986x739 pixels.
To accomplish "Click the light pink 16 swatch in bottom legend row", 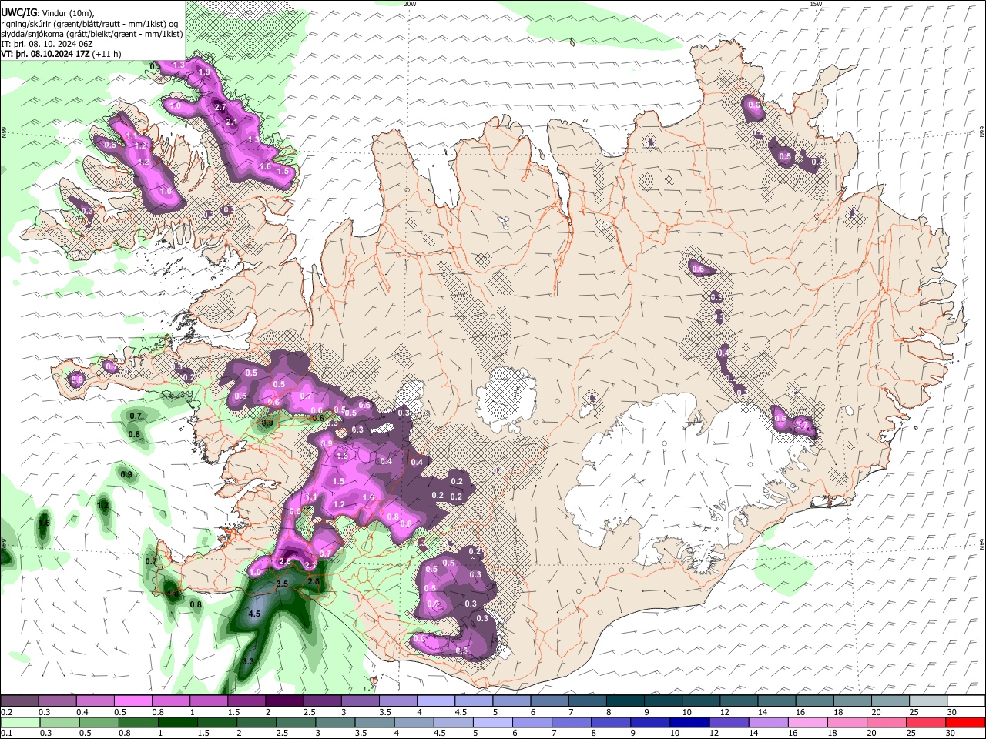I will 807,722.
